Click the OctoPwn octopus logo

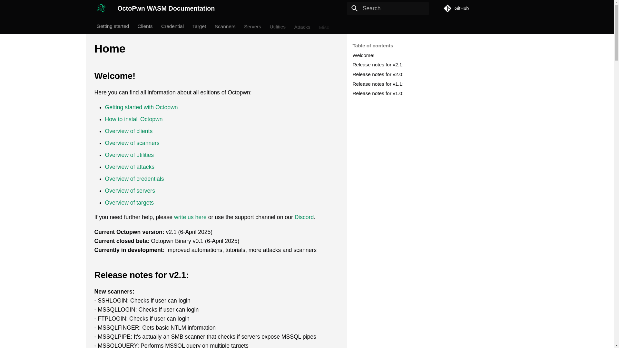tap(101, 8)
